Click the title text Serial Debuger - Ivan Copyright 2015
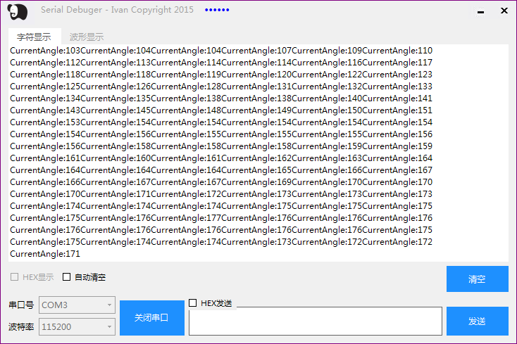 pos(117,10)
